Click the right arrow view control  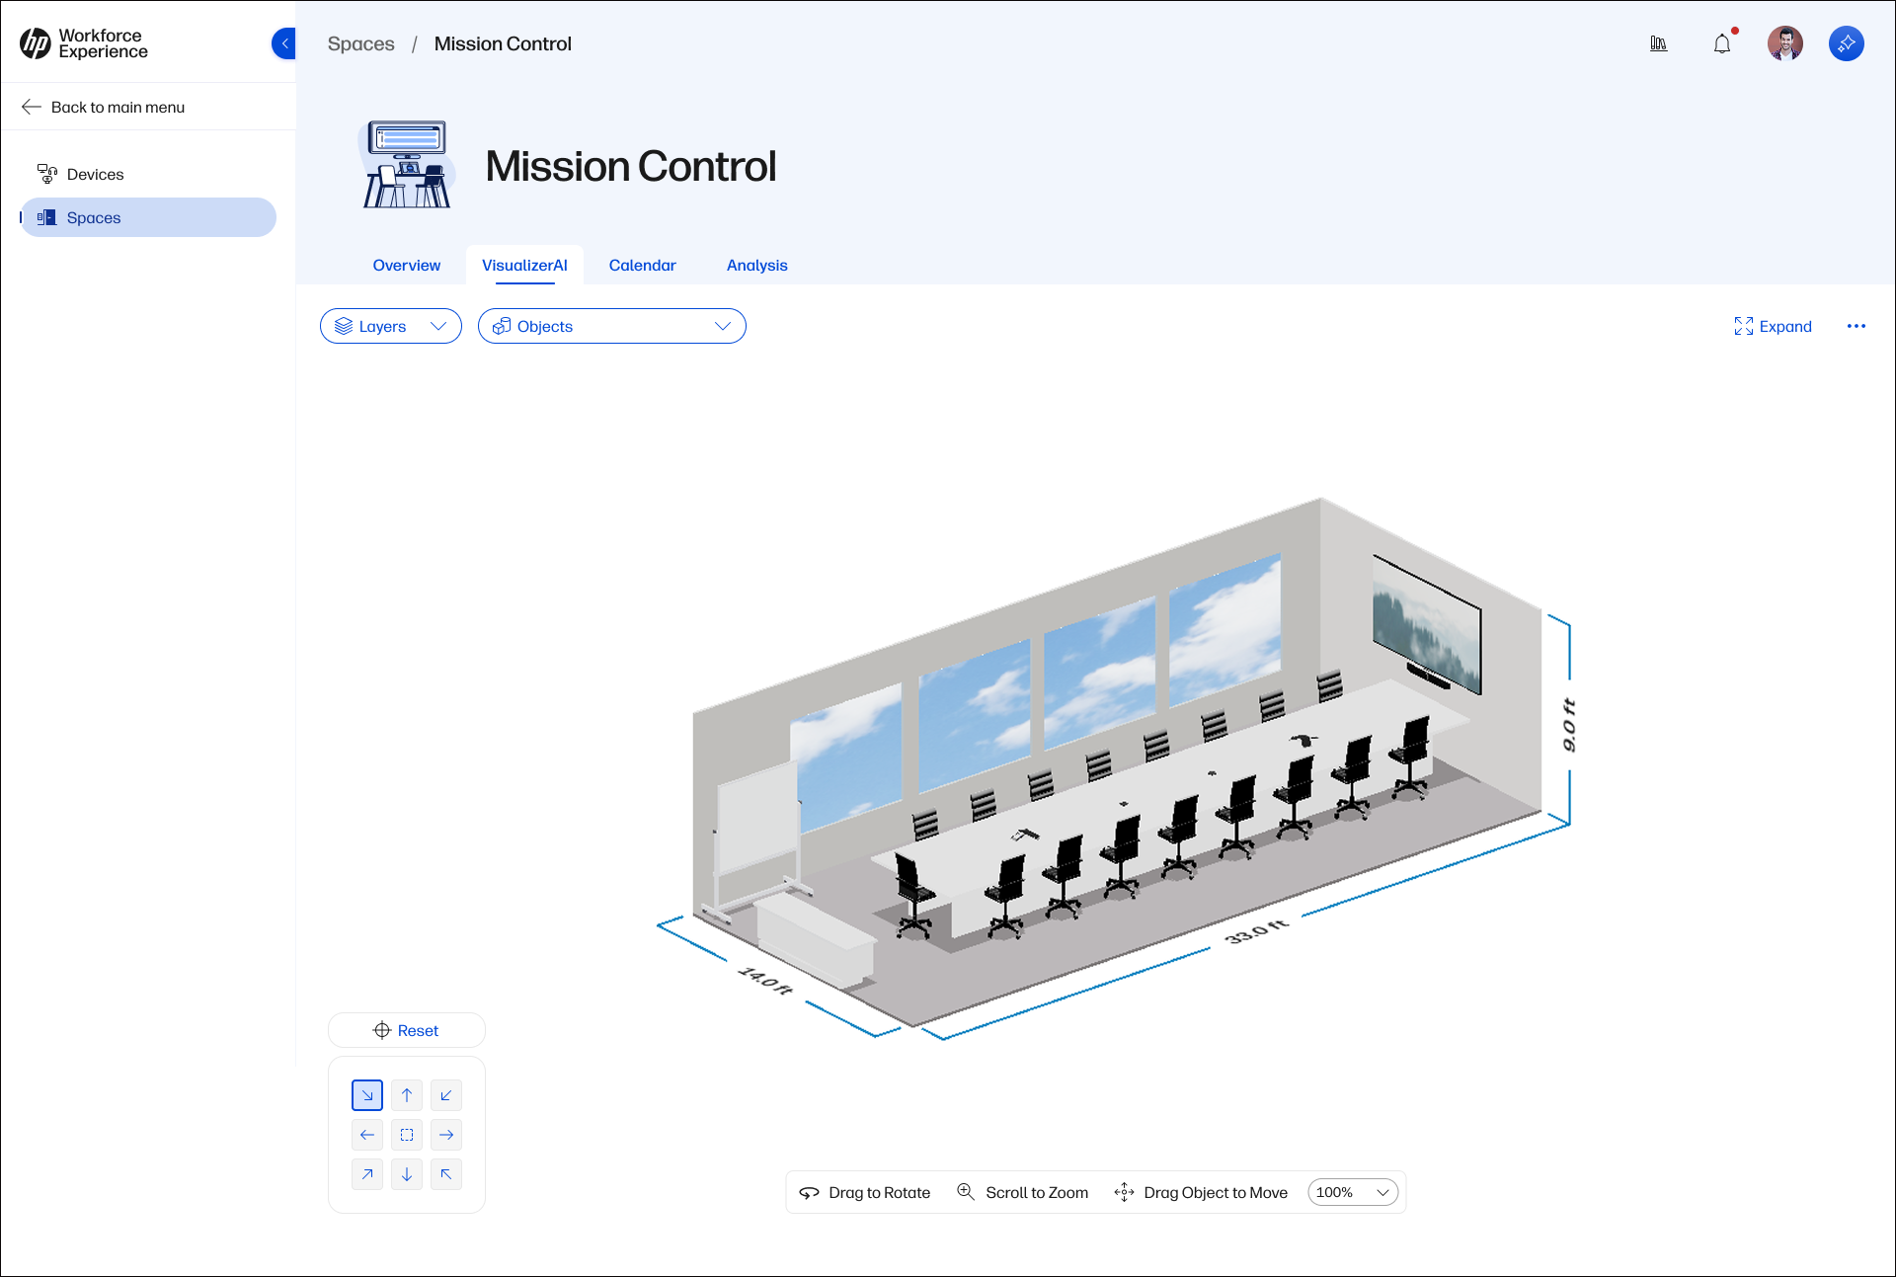[x=446, y=1135]
